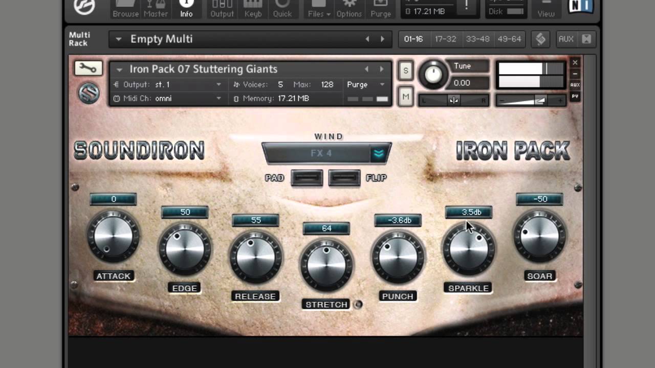
Task: Open the Files dropdown menu
Action: pos(319,9)
